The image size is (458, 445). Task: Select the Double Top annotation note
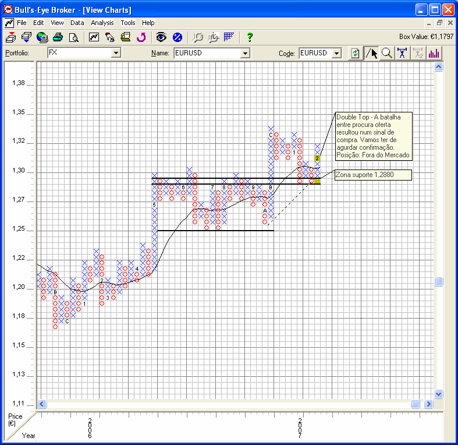(374, 136)
